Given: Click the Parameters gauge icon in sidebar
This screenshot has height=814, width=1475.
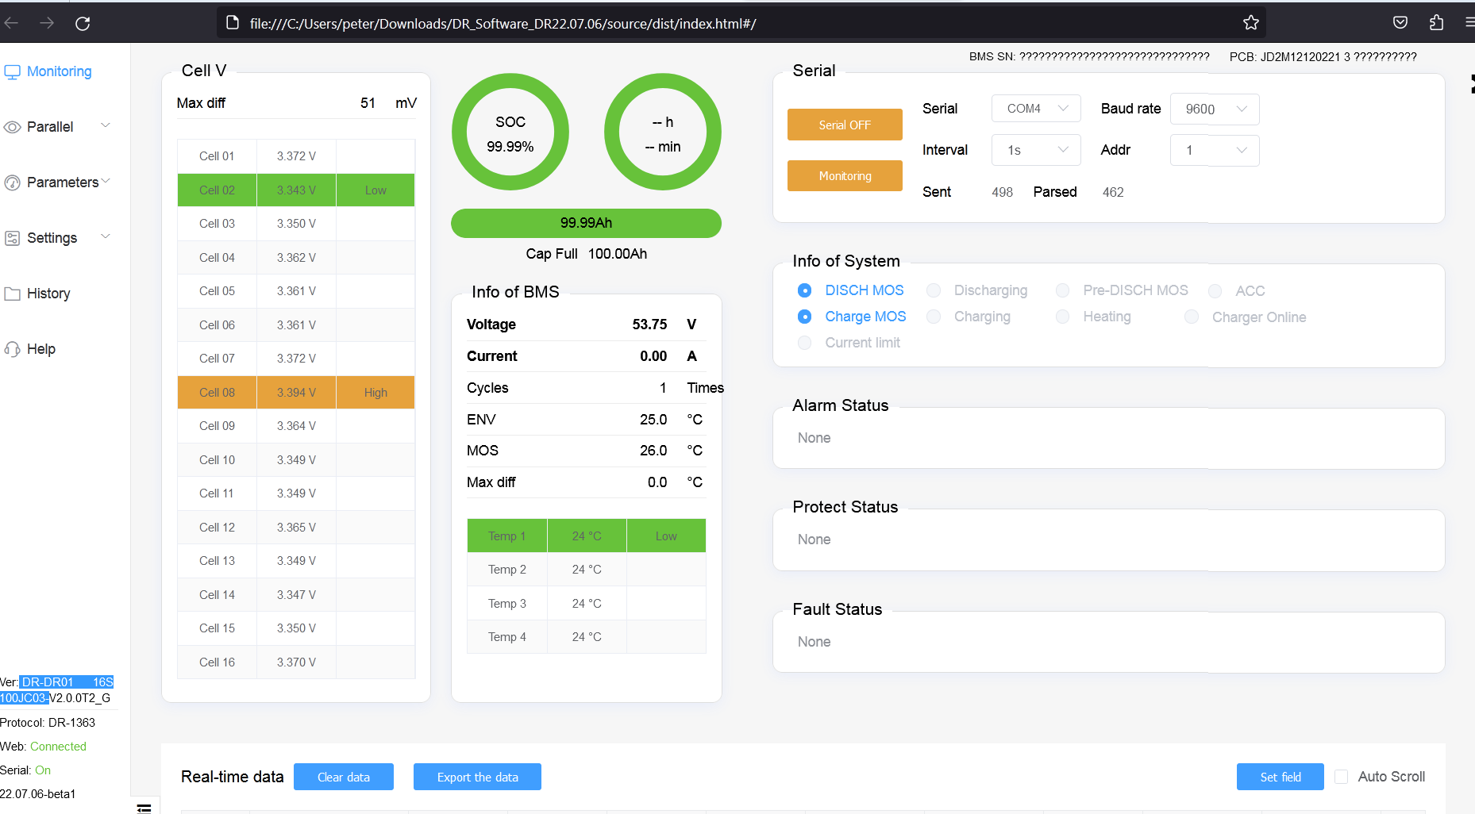Looking at the screenshot, I should (x=12, y=182).
